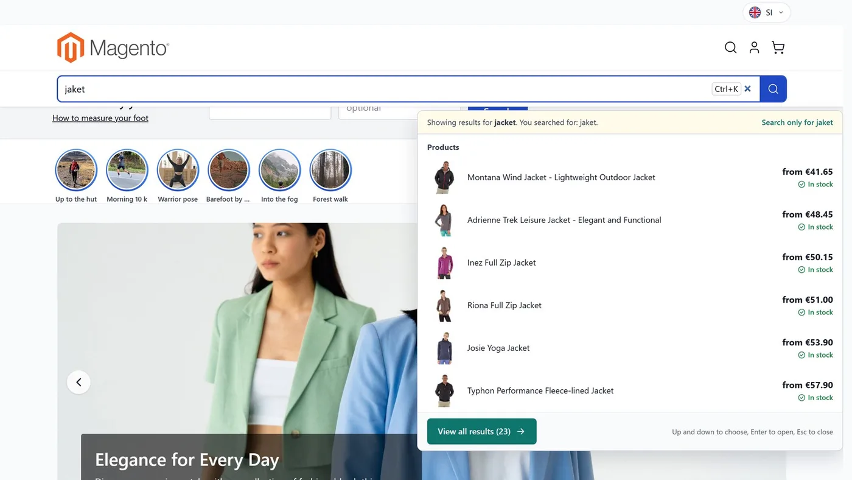This screenshot has width=852, height=480.
Task: Clear the search field with the X icon
Action: (x=748, y=89)
